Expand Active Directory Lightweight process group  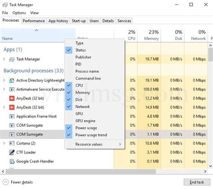coord(4,81)
